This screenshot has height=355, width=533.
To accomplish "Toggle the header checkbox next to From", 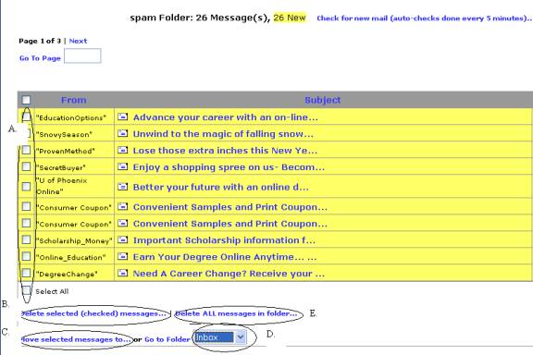I will [26, 100].
